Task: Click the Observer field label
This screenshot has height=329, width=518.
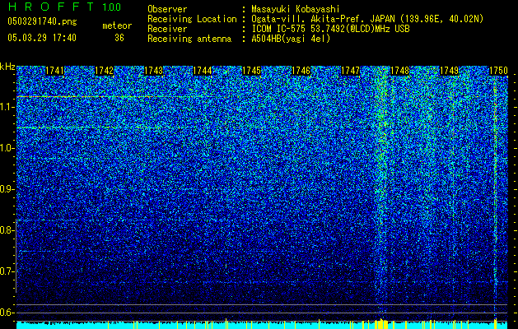Action: 167,9
